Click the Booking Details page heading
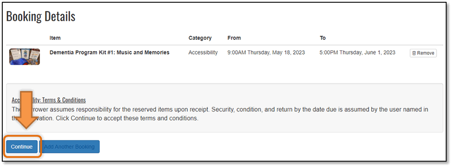The image size is (452, 167). coord(40,17)
